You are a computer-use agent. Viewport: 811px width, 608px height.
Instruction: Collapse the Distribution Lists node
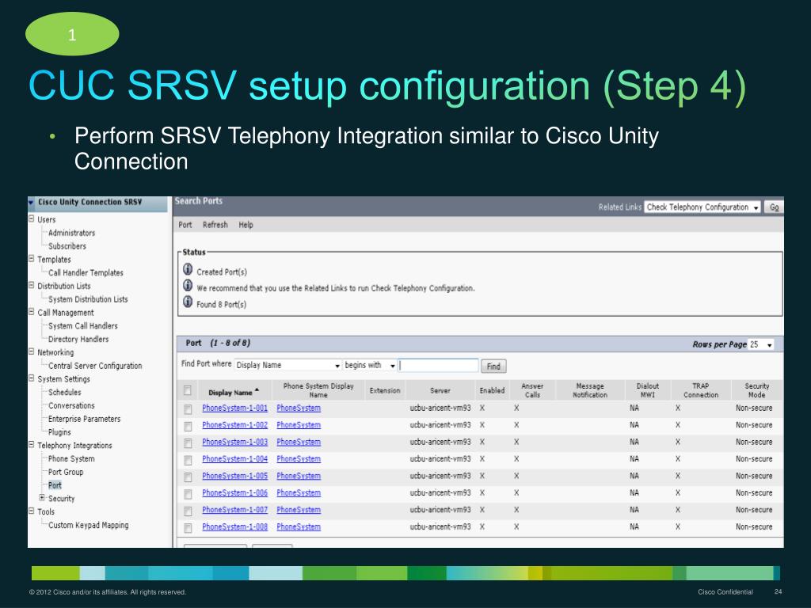coord(31,285)
